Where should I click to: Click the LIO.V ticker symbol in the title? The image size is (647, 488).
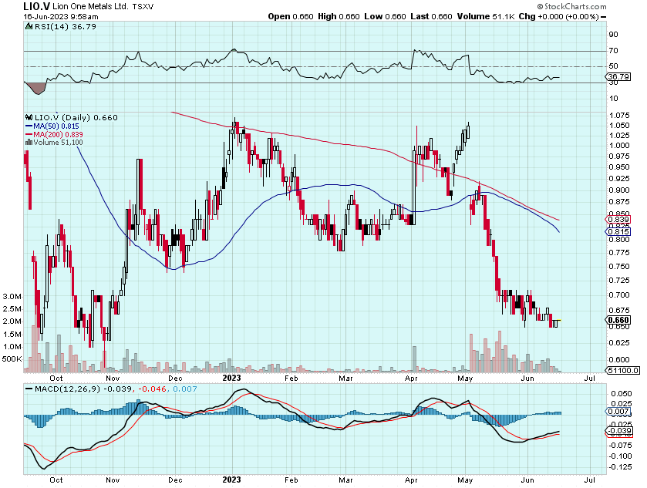[x=36, y=7]
